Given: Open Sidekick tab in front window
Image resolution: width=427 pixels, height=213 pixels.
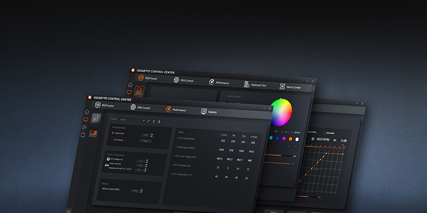Looking at the screenshot, I should click(209, 112).
